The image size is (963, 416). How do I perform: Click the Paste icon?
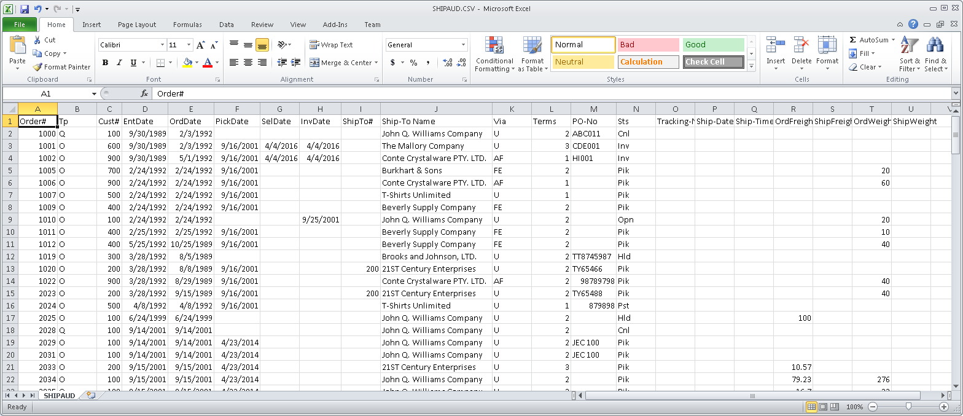click(17, 45)
